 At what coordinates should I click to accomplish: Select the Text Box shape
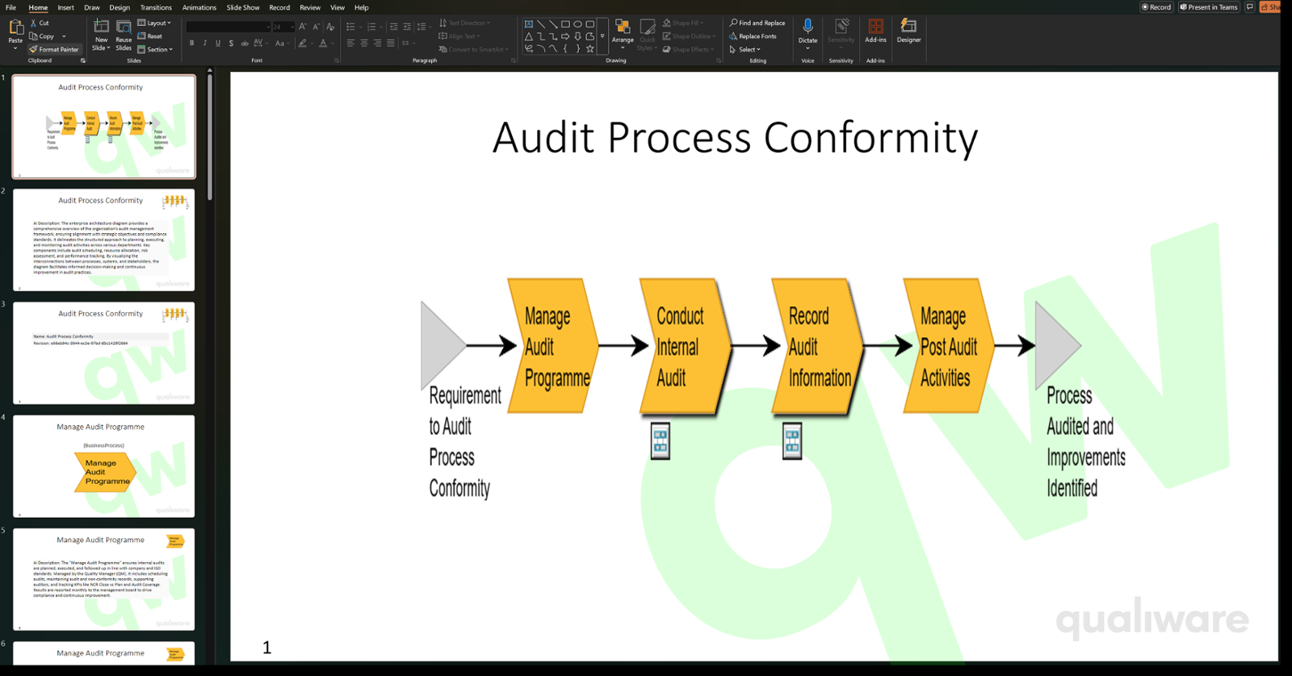tap(529, 24)
